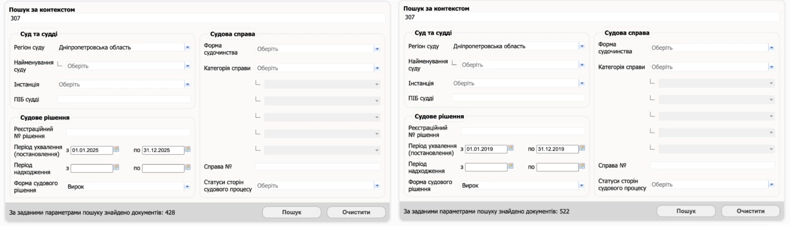This screenshot has width=790, height=226.
Task: Click ПІБ судді field in 2019 form
Action: point(518,98)
